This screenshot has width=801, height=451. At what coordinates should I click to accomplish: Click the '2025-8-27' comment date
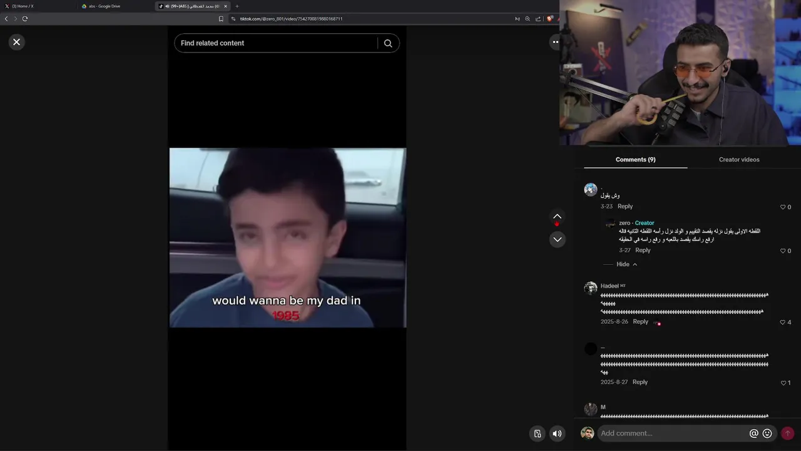615,382
